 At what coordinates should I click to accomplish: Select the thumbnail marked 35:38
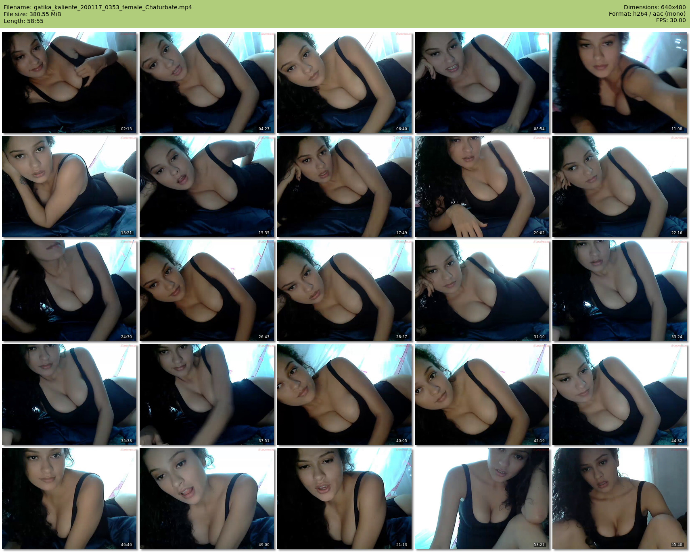(x=69, y=394)
